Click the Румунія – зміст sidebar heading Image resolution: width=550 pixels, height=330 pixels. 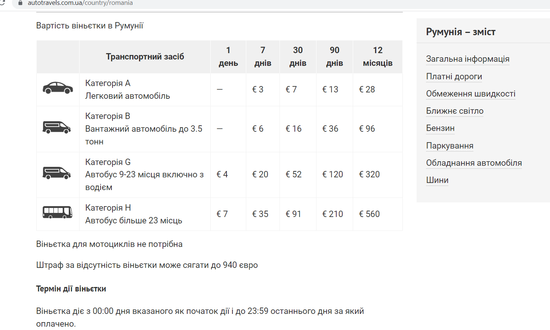pyautogui.click(x=460, y=32)
